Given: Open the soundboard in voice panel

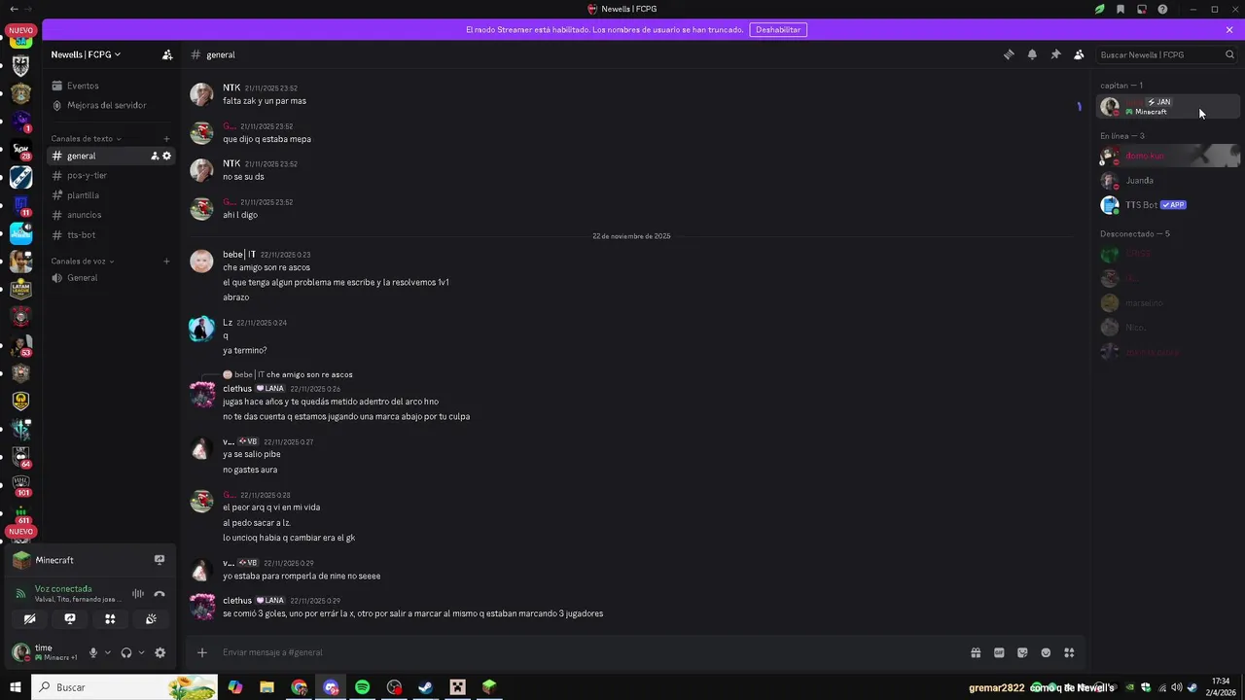Looking at the screenshot, I should (x=151, y=618).
